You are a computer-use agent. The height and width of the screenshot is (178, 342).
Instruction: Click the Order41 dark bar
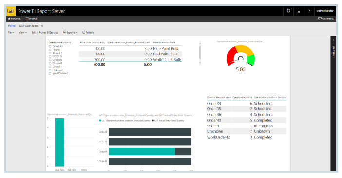[x=150, y=161]
